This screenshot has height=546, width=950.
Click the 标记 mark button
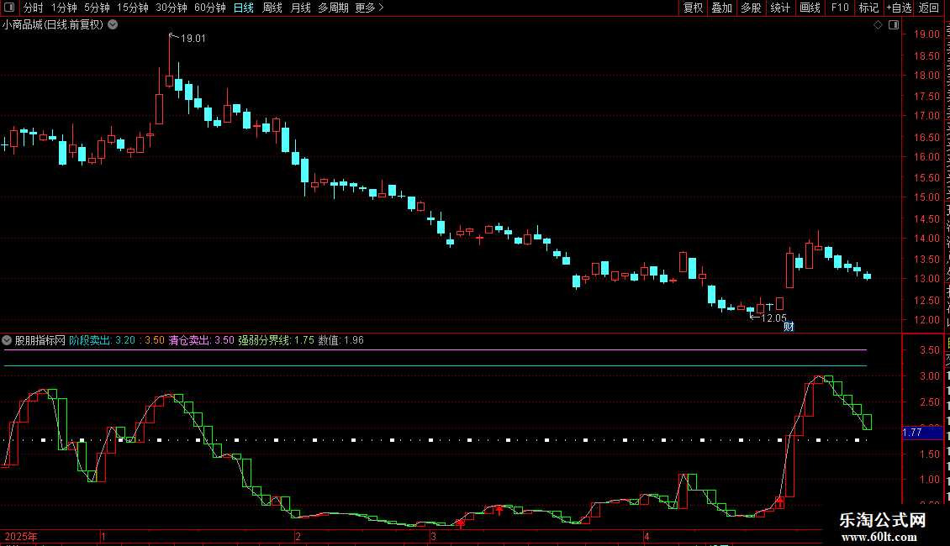[x=868, y=8]
